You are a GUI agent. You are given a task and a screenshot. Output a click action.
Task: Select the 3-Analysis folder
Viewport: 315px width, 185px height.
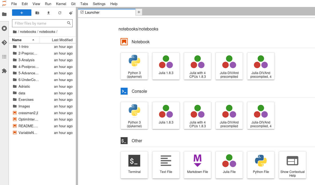[x=42, y=60]
